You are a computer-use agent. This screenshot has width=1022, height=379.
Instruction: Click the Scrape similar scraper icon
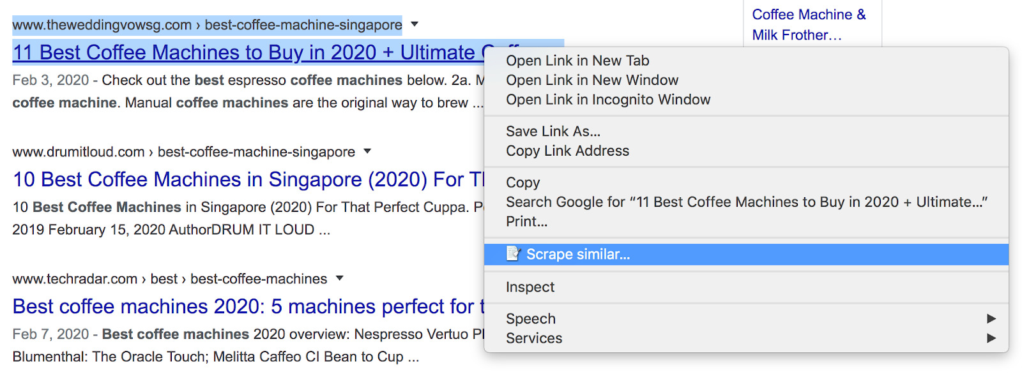[x=513, y=253]
